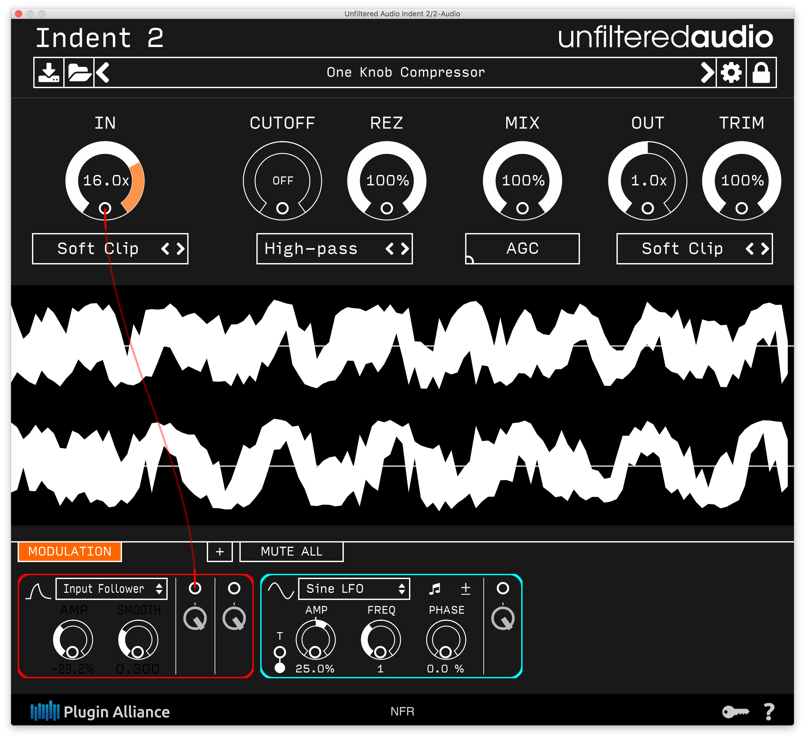Viewport: 805px width, 739px height.
Task: Click MIX knob modulation input port
Action: click(523, 208)
